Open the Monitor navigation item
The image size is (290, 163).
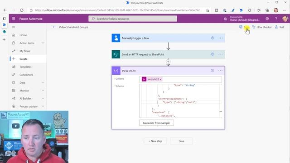24,91
